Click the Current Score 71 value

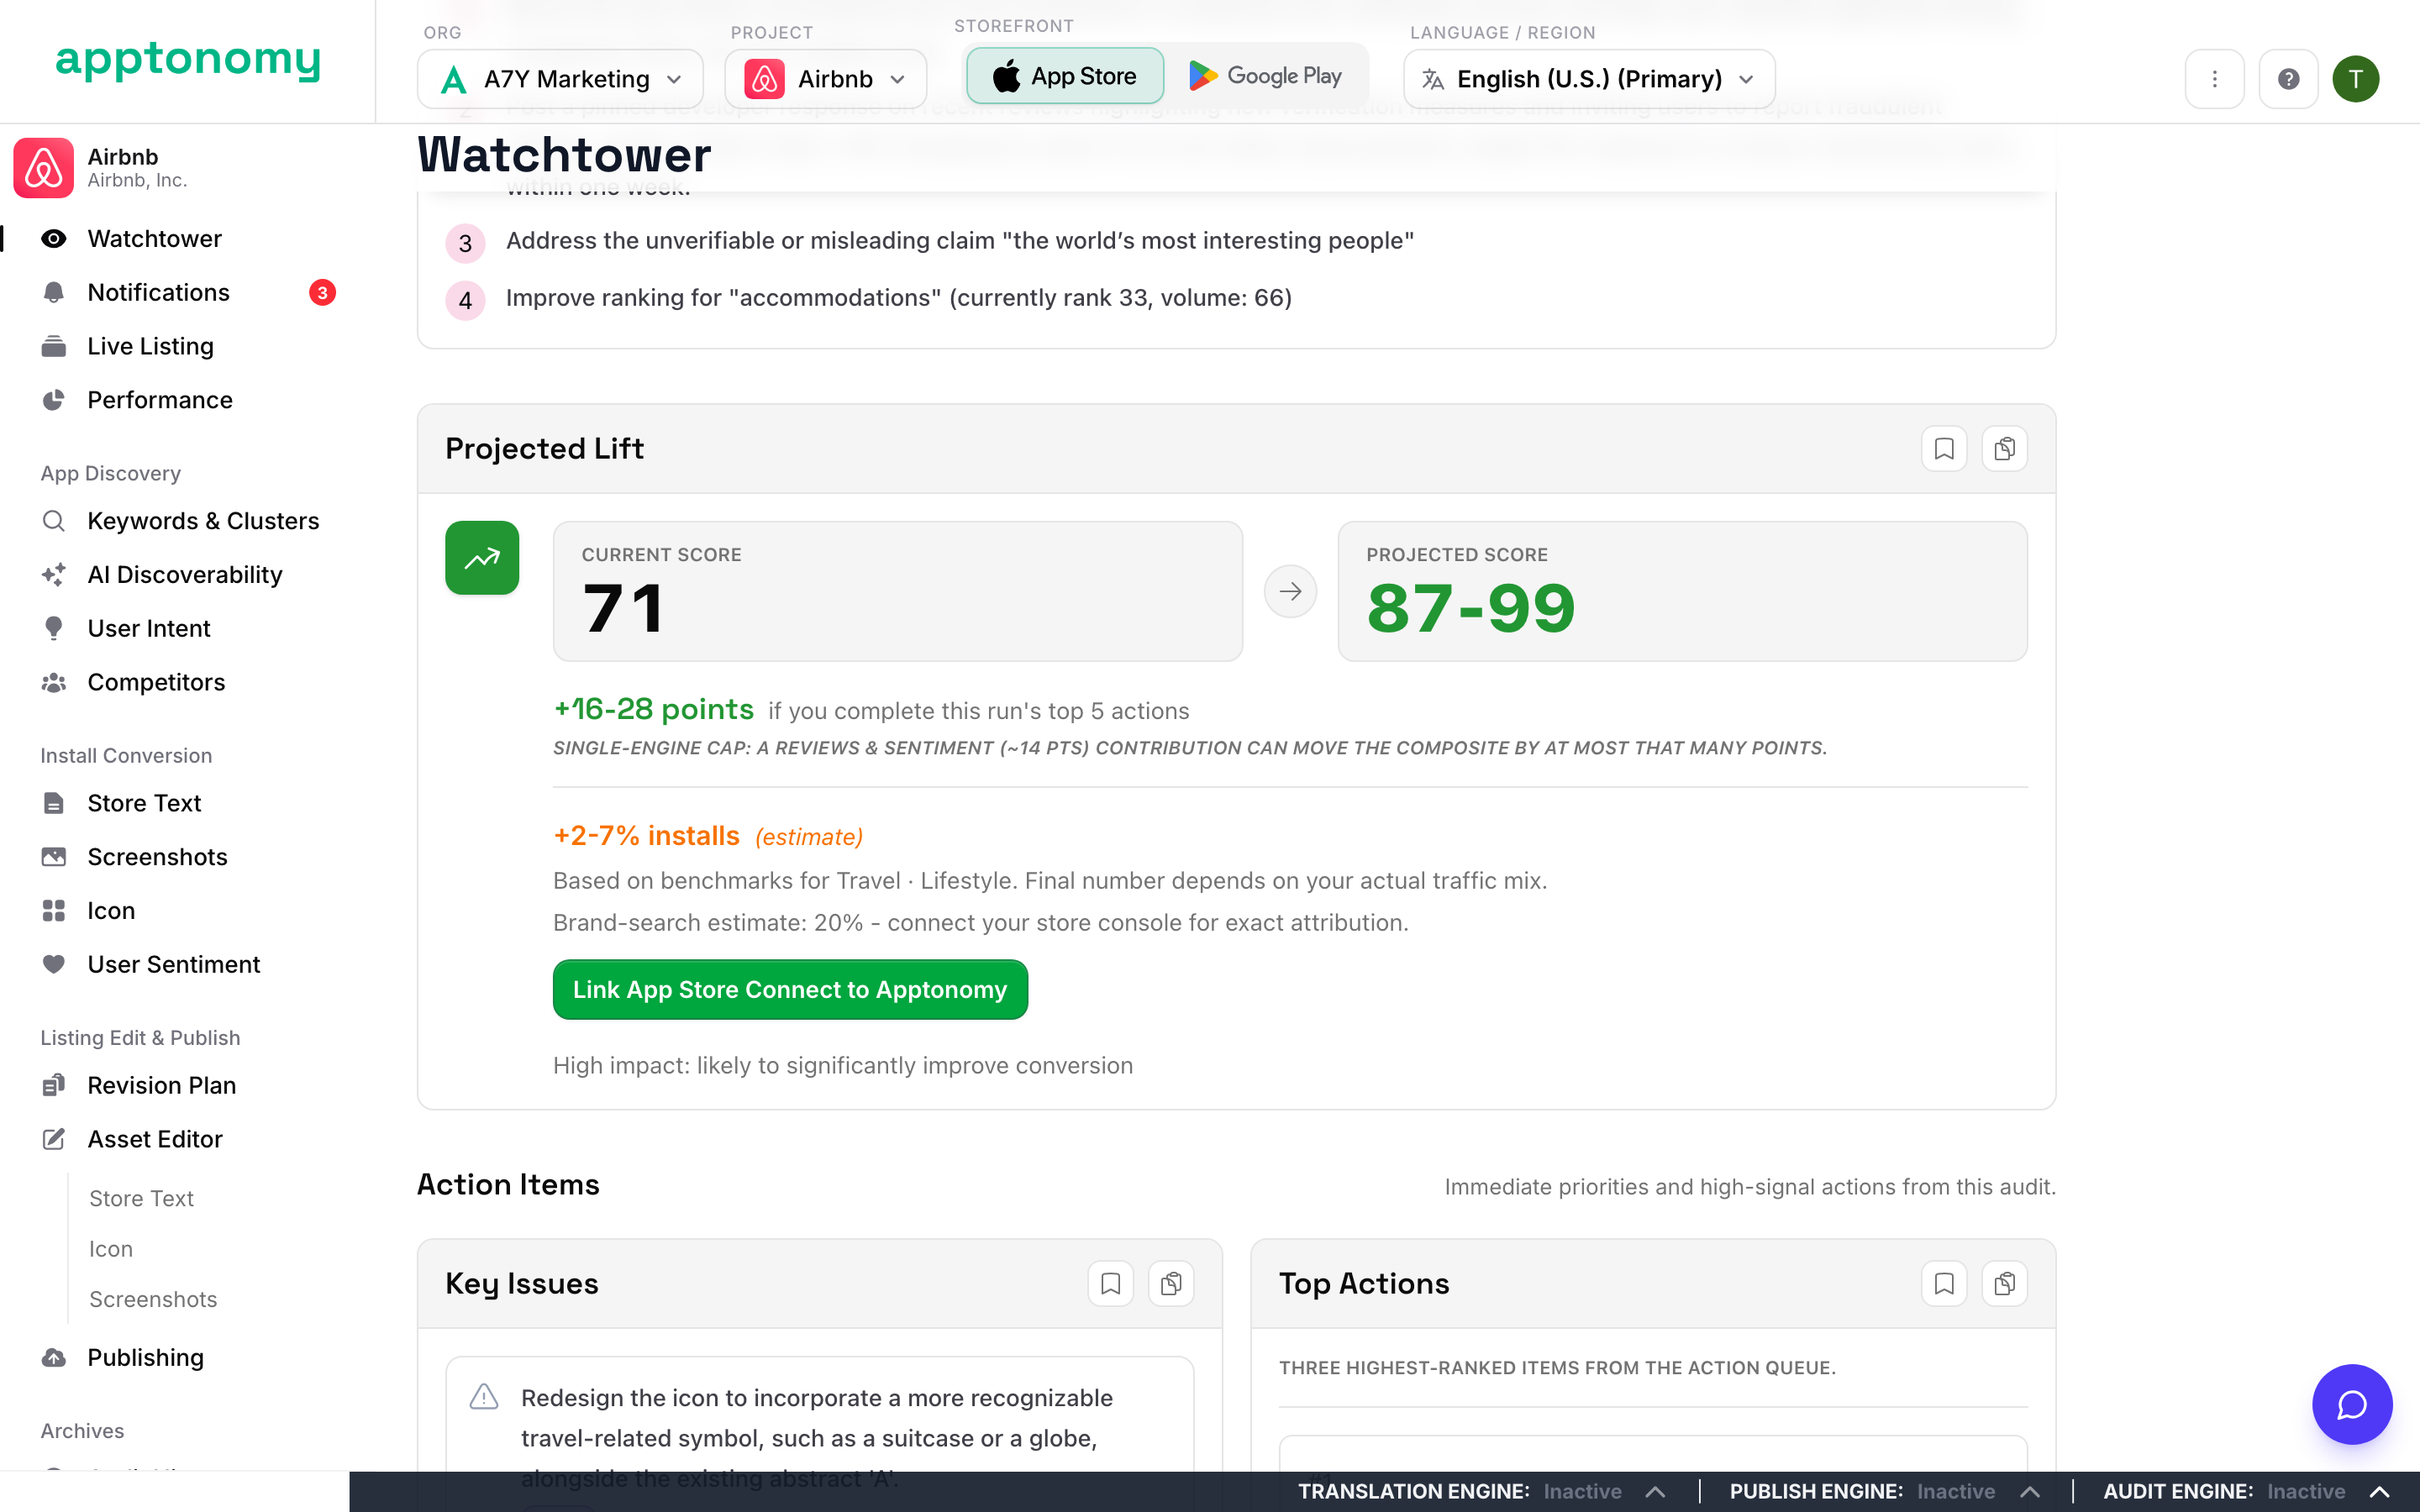point(623,609)
